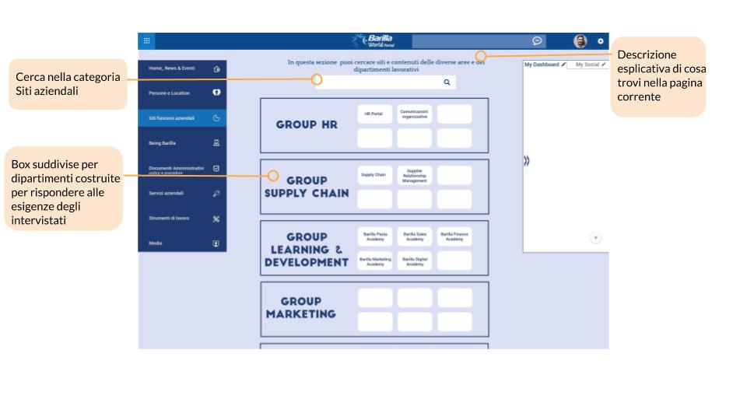Open the app grid launcher icon
The image size is (747, 420).
[146, 41]
